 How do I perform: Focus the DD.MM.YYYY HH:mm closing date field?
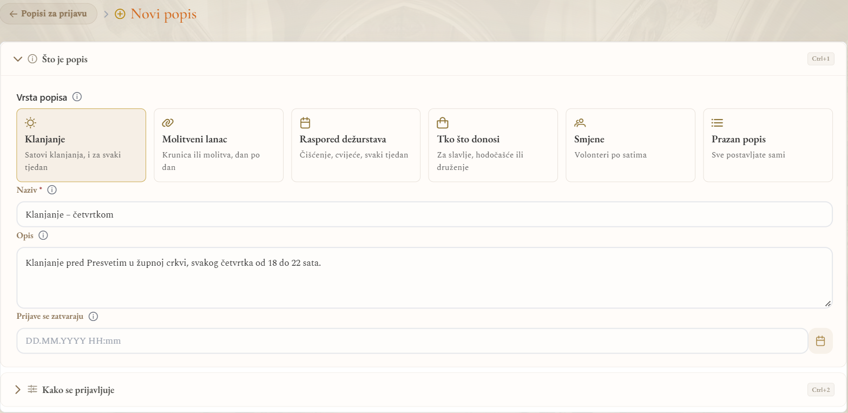[x=412, y=341]
